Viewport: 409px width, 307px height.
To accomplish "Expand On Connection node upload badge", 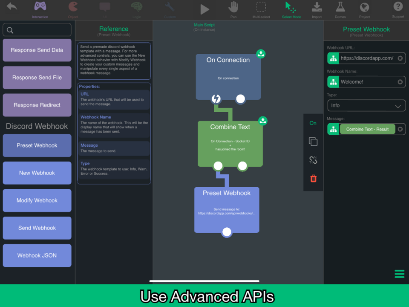I will (x=261, y=54).
